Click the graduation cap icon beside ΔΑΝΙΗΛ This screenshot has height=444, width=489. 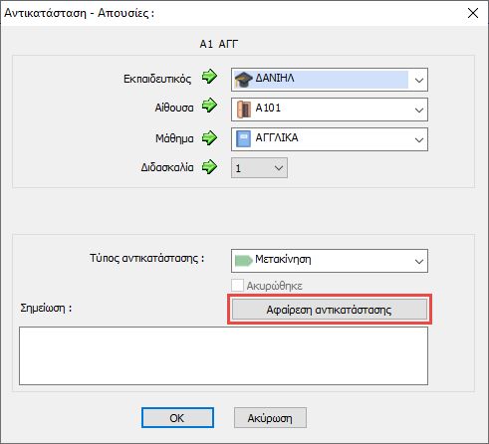tap(244, 80)
